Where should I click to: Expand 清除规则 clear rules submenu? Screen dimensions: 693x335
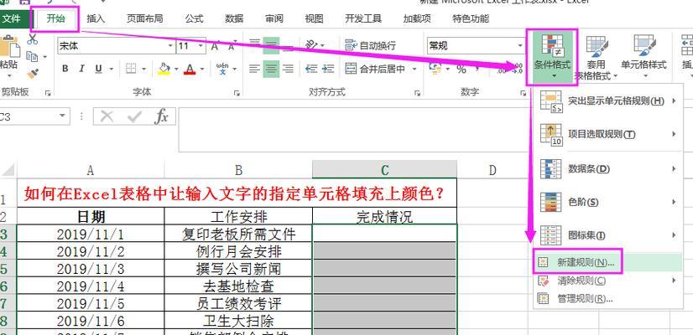[x=608, y=281]
